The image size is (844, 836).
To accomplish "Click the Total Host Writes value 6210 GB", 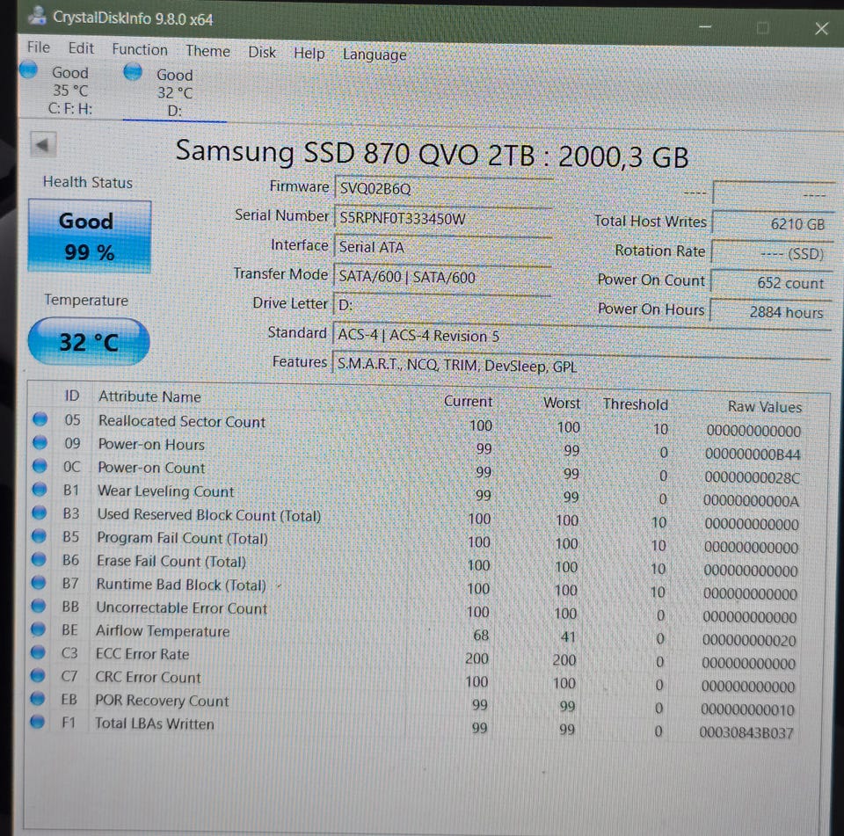I will click(x=772, y=223).
